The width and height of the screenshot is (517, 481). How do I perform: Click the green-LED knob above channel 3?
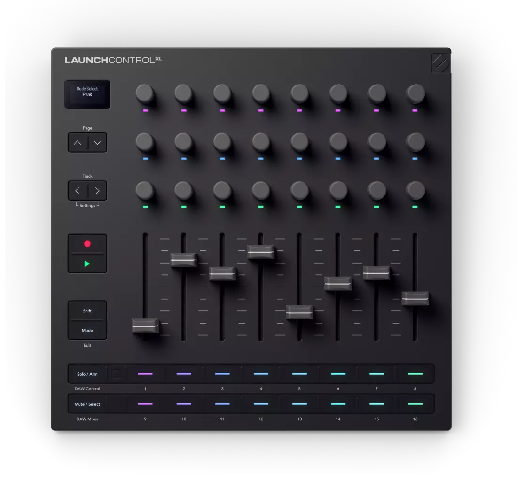click(x=222, y=190)
